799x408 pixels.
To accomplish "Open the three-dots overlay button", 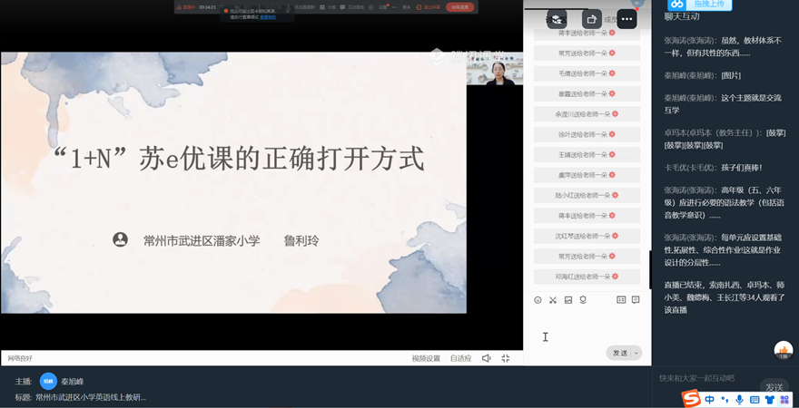I will tap(626, 19).
